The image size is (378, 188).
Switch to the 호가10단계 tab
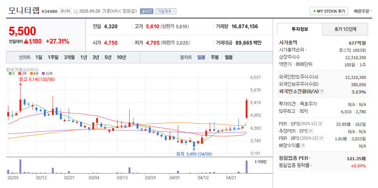345,29
